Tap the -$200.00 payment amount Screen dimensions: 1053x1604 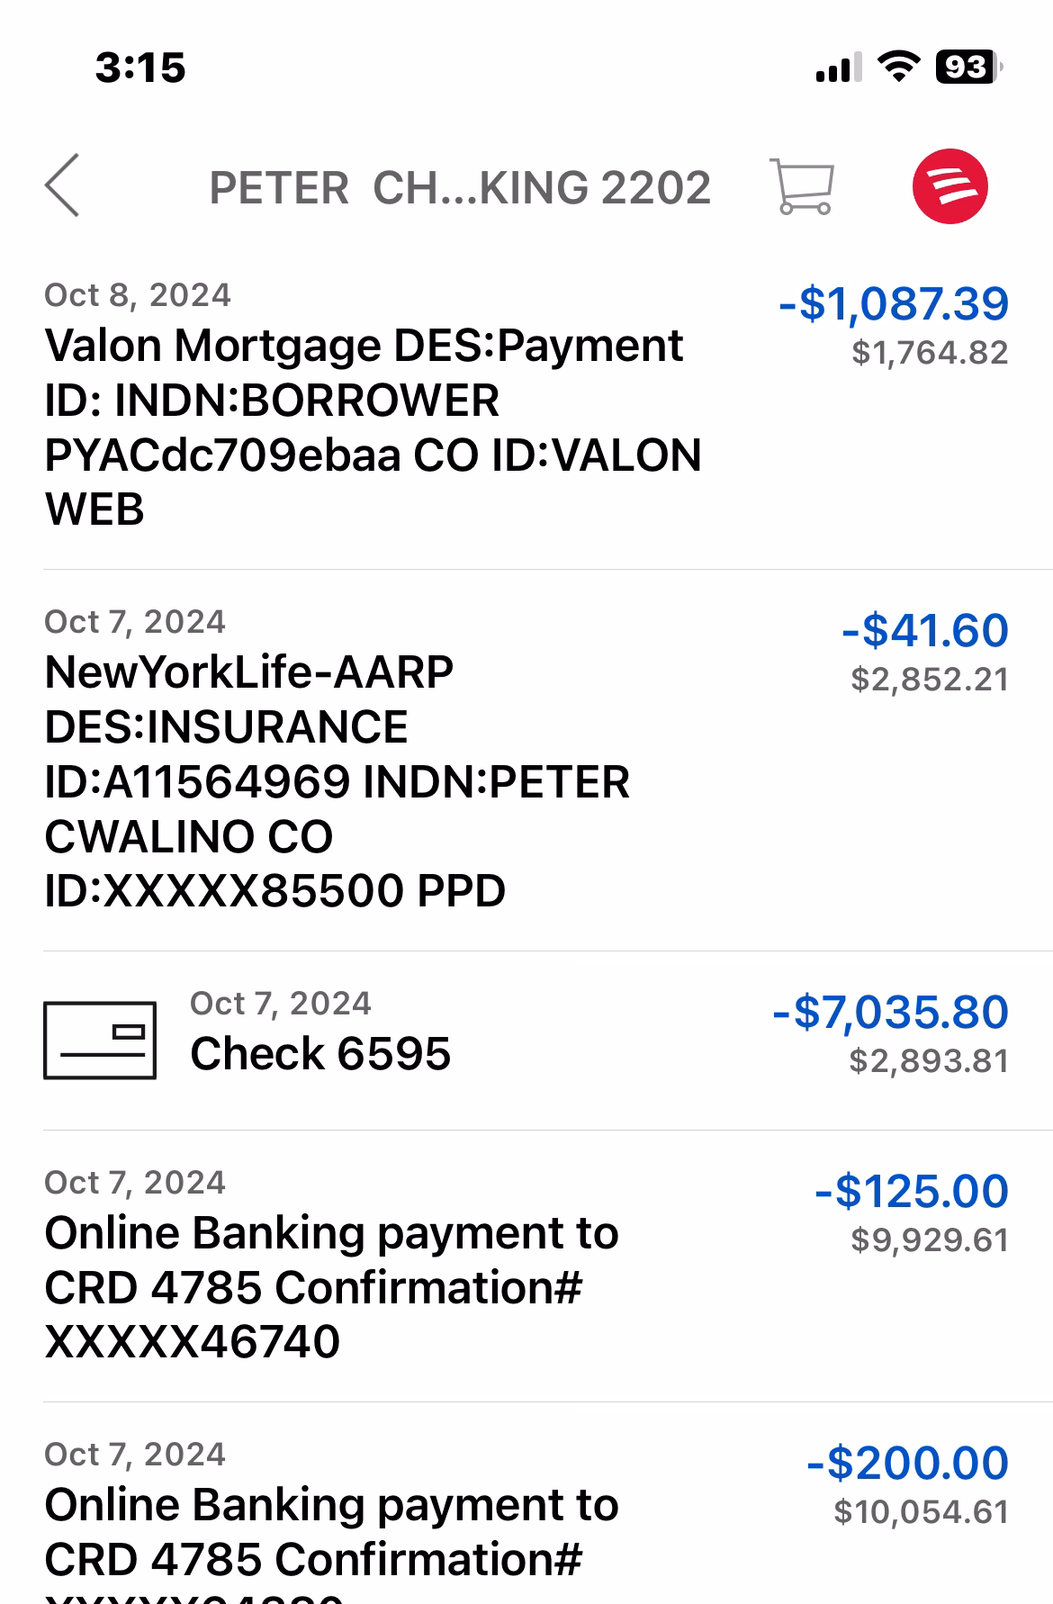pos(907,1463)
